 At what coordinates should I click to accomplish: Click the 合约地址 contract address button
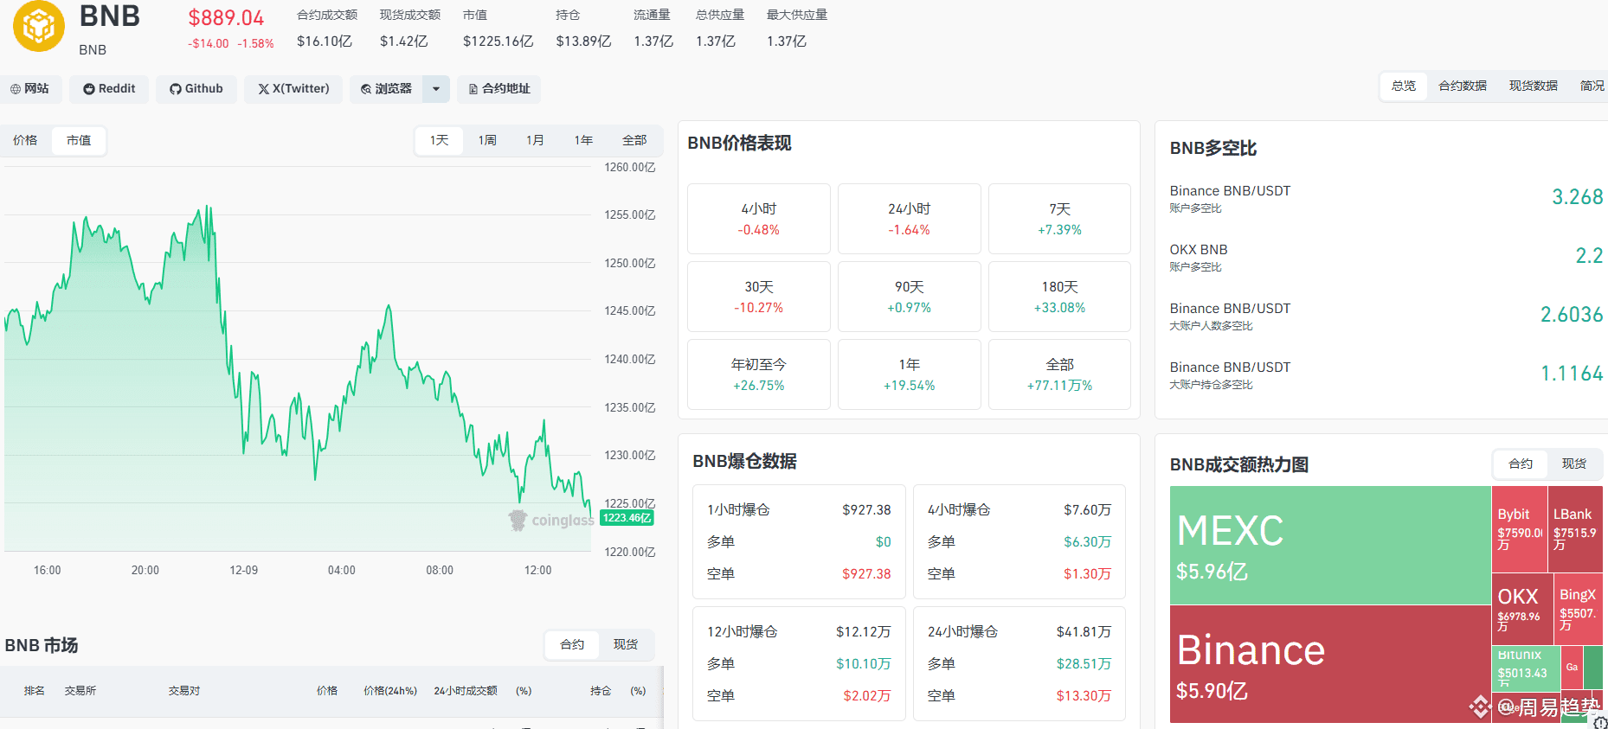(498, 89)
